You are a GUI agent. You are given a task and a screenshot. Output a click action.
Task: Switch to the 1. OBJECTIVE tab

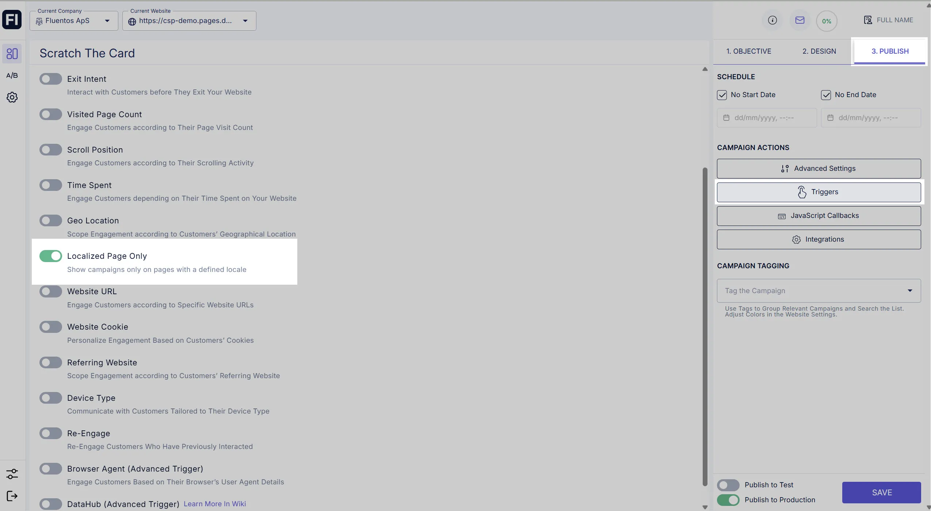[x=748, y=51]
